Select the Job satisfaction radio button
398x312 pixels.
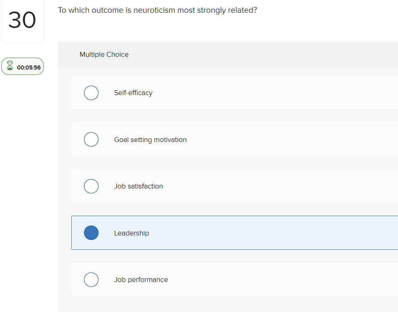[x=91, y=186]
